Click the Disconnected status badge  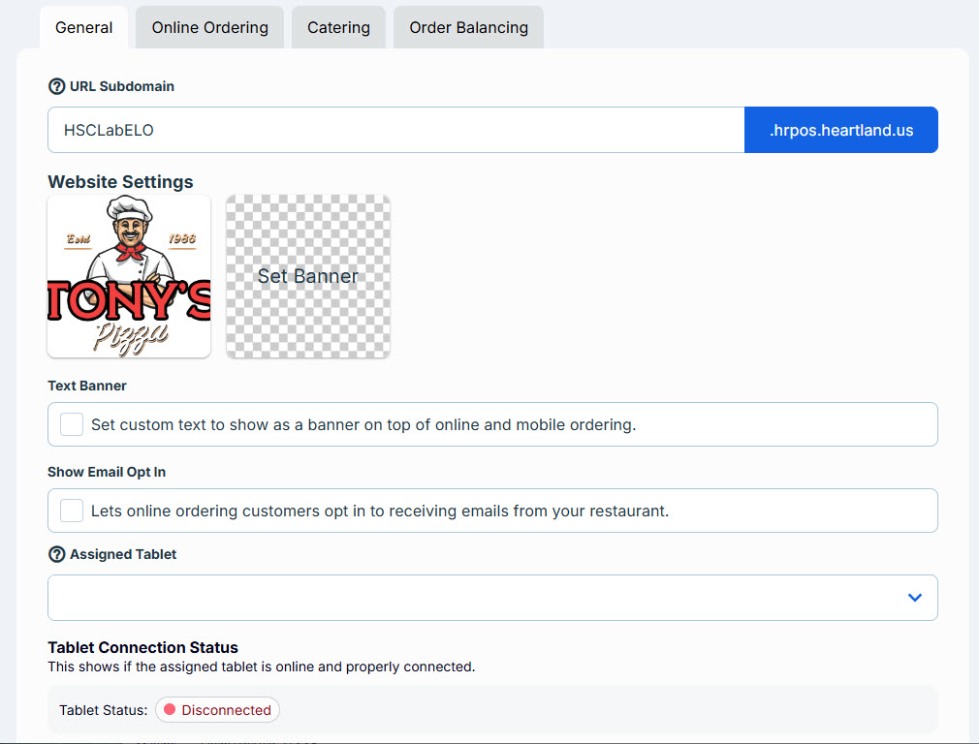217,710
